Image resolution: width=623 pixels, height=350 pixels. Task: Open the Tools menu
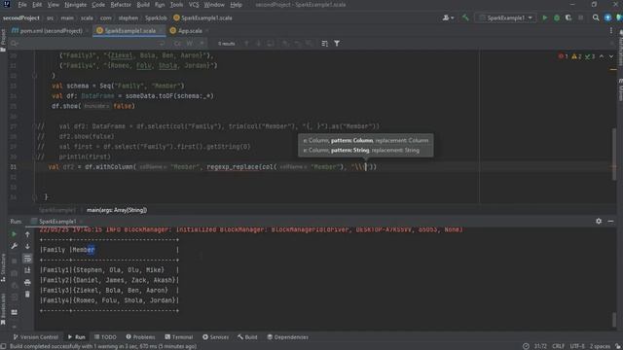coord(176,5)
